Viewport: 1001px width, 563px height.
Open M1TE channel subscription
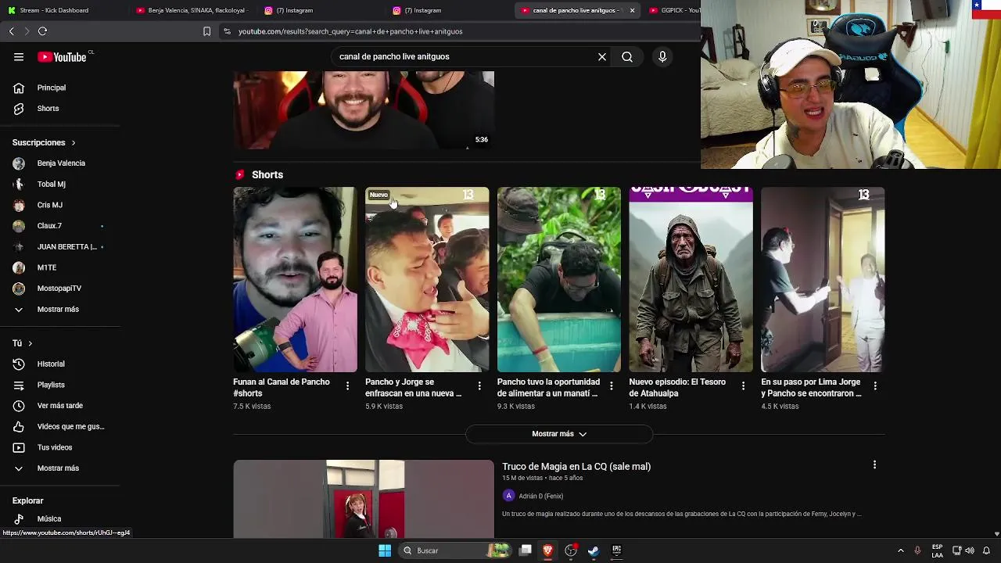tap(60, 267)
